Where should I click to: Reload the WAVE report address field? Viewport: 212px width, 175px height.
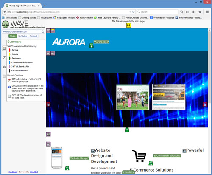click(x=43, y=31)
